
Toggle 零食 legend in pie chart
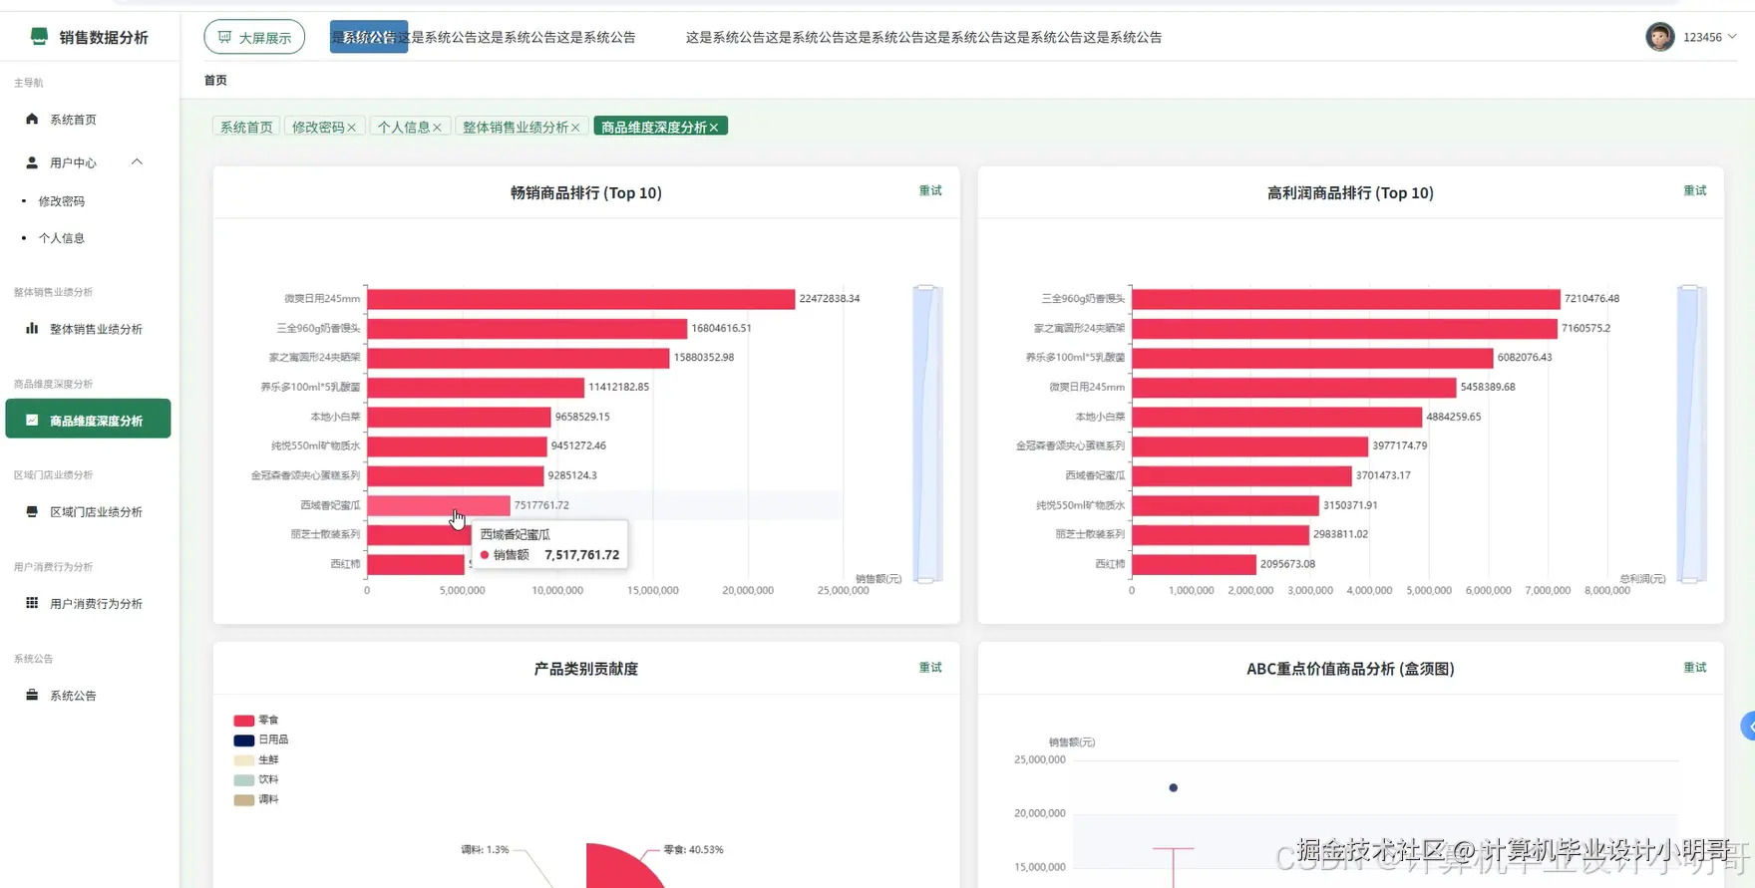tap(256, 720)
